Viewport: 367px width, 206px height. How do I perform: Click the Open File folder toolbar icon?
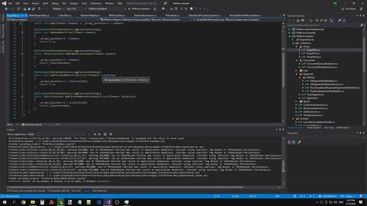[x=25, y=9]
